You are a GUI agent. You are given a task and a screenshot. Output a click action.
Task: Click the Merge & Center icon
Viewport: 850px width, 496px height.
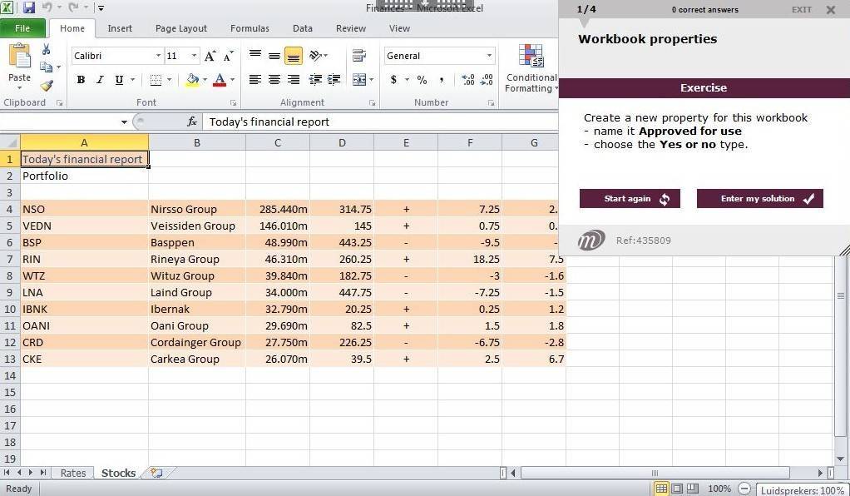[x=359, y=80]
